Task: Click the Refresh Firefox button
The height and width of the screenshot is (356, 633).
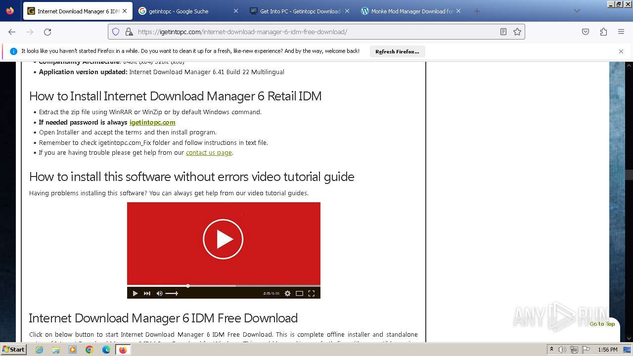Action: click(x=397, y=51)
